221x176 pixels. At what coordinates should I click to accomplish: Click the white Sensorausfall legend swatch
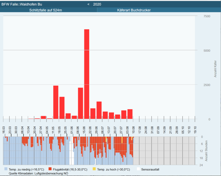pos(138,169)
